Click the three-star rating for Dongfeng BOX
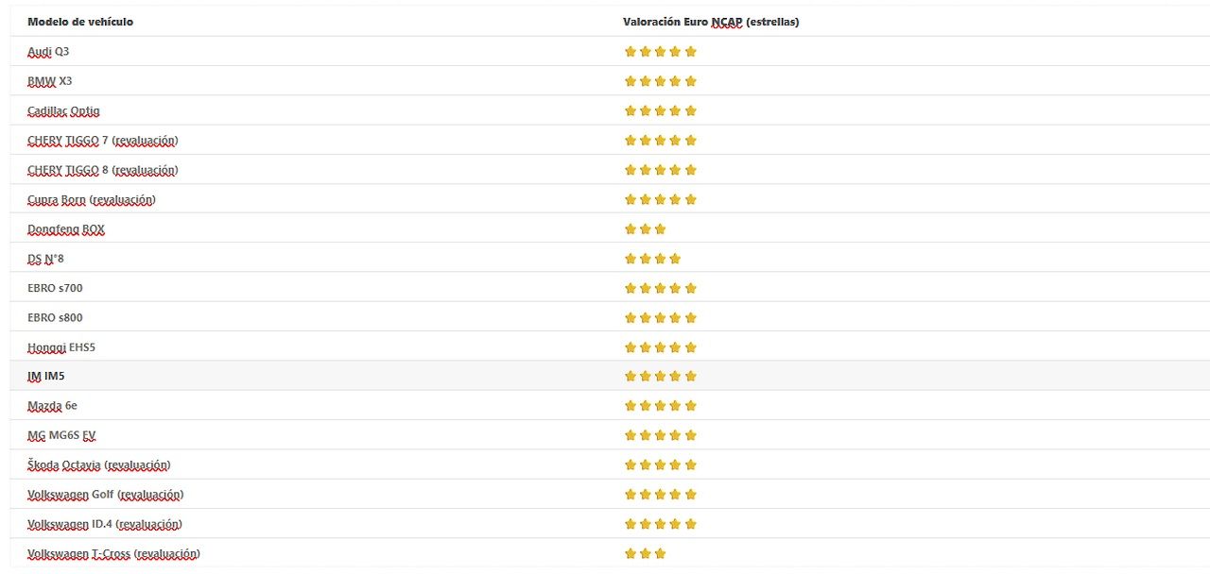 pyautogui.click(x=645, y=229)
